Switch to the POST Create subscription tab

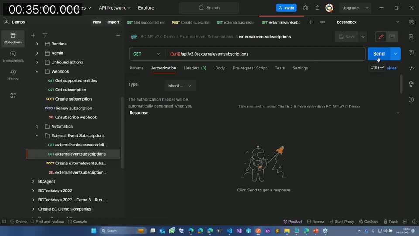191,22
